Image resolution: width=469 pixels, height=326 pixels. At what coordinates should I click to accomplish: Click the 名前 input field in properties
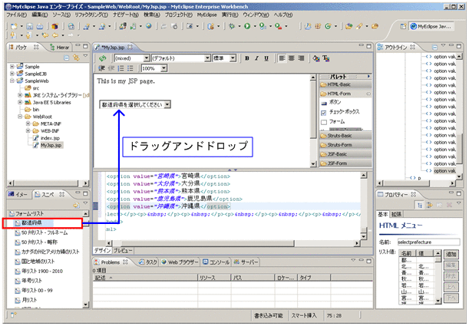point(430,242)
